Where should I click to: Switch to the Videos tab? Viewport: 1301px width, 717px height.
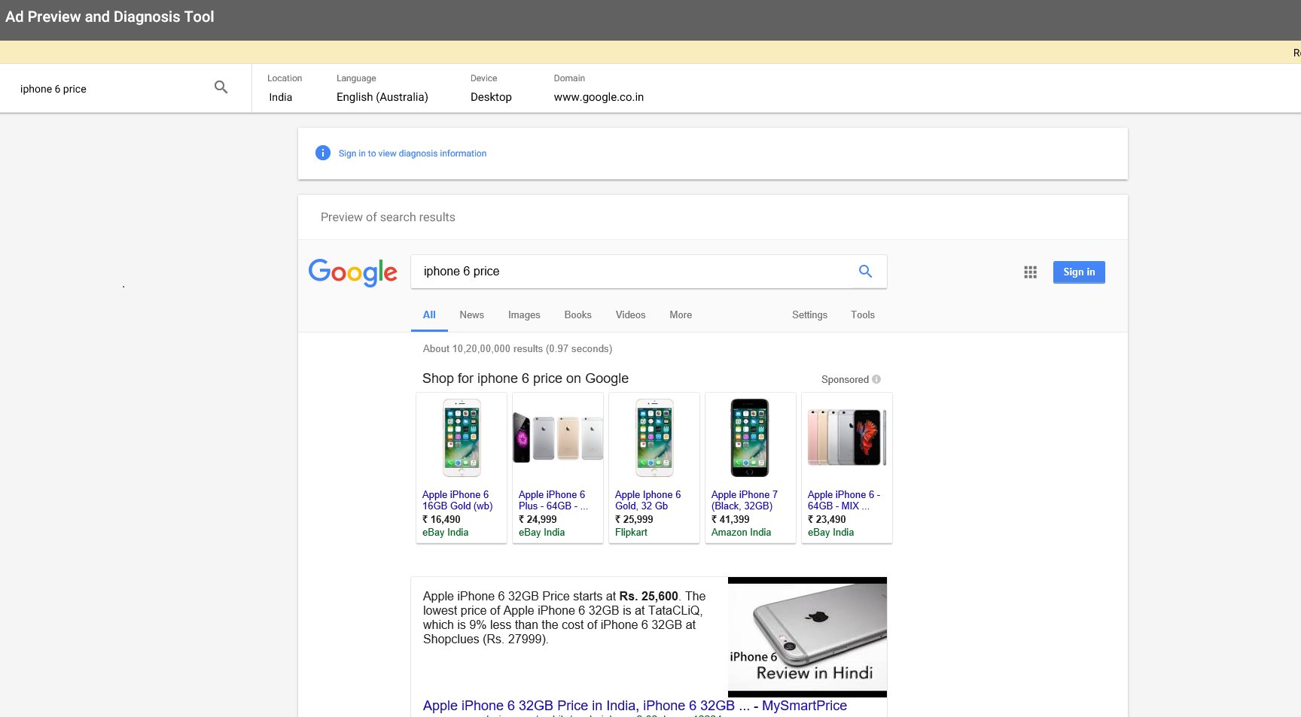pyautogui.click(x=631, y=314)
